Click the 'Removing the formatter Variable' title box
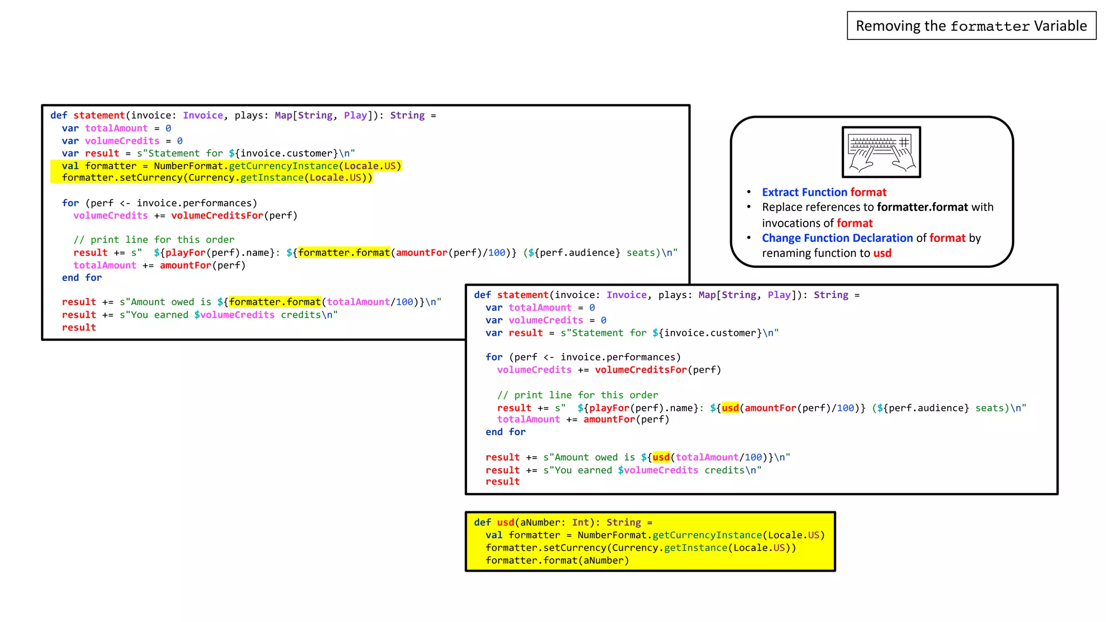Image resolution: width=1106 pixels, height=622 pixels. coord(971,26)
